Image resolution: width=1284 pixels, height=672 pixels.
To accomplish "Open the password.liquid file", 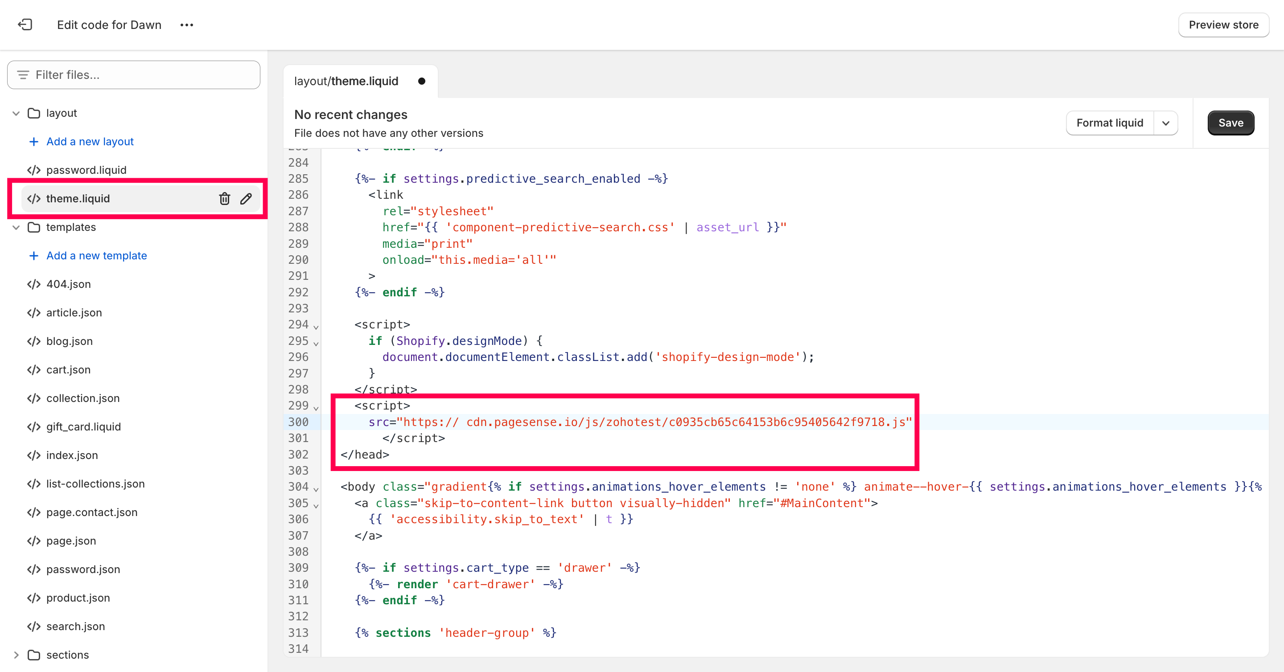I will (86, 170).
